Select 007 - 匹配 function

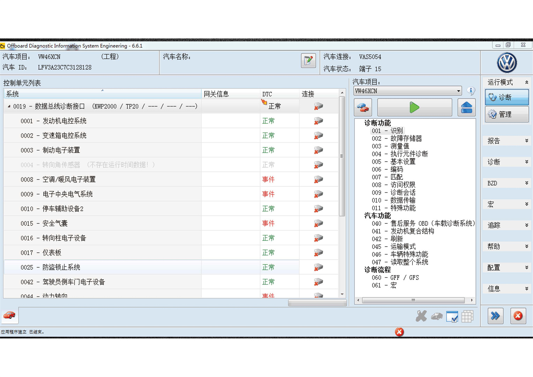[387, 177]
